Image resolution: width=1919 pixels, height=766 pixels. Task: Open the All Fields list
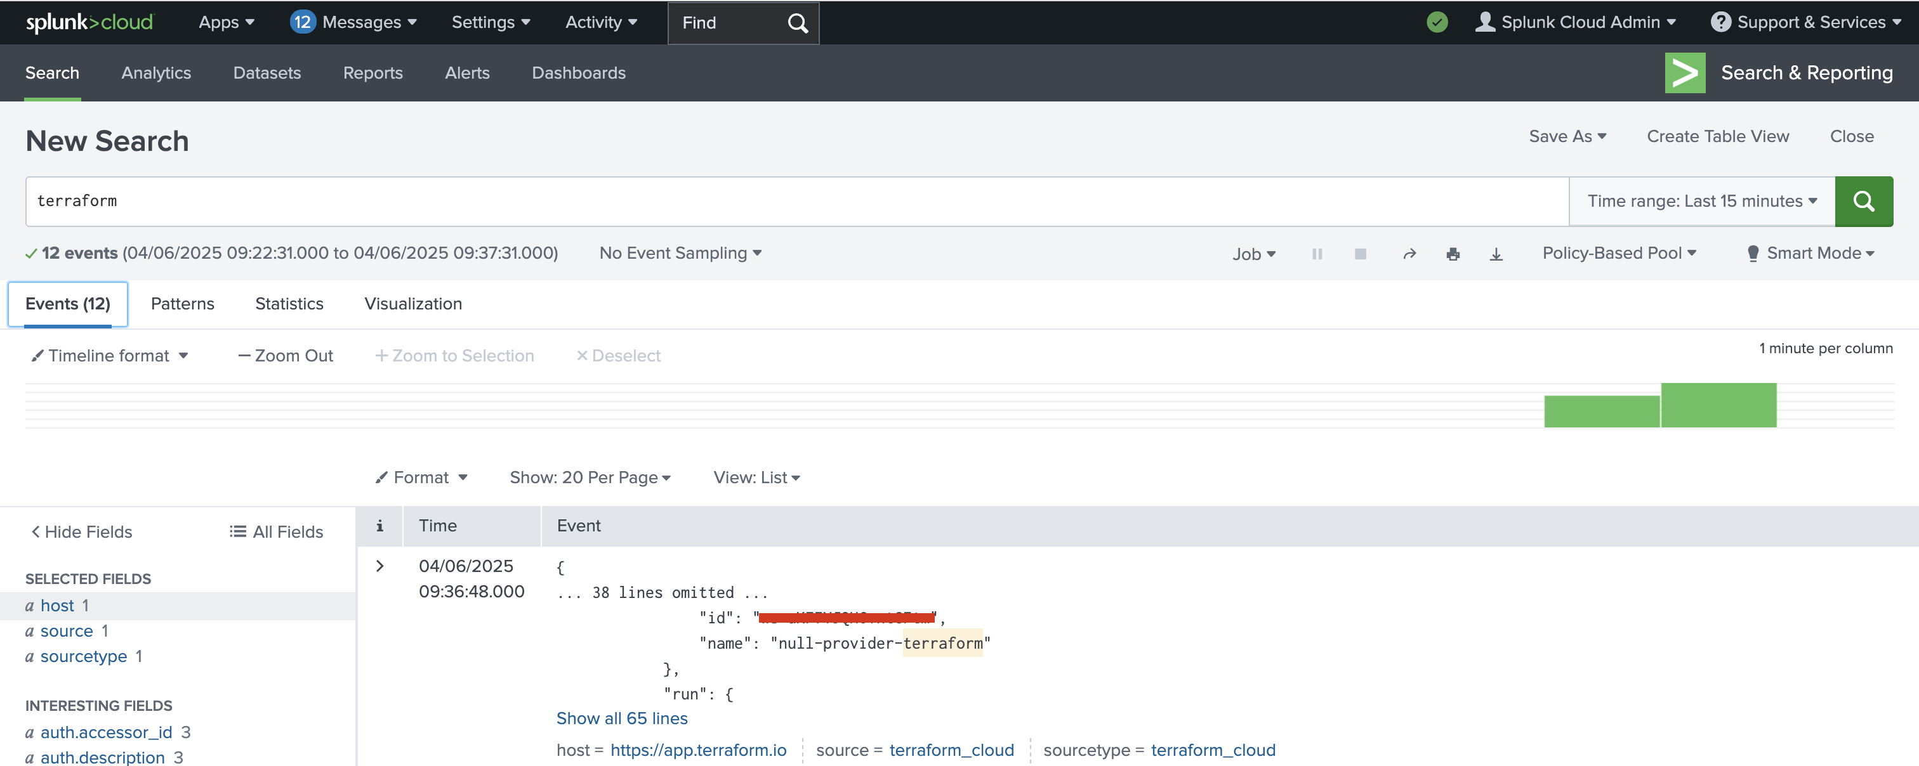277,531
